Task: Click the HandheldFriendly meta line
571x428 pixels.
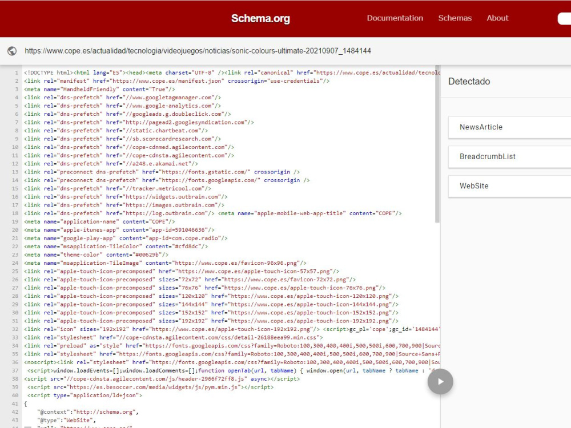Action: [99, 89]
